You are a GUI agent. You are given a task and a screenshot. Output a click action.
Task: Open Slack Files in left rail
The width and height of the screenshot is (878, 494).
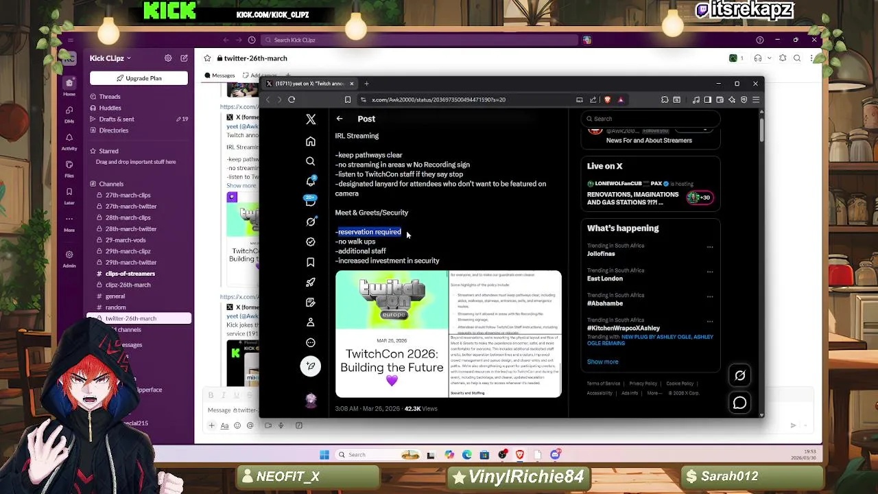[x=69, y=168]
